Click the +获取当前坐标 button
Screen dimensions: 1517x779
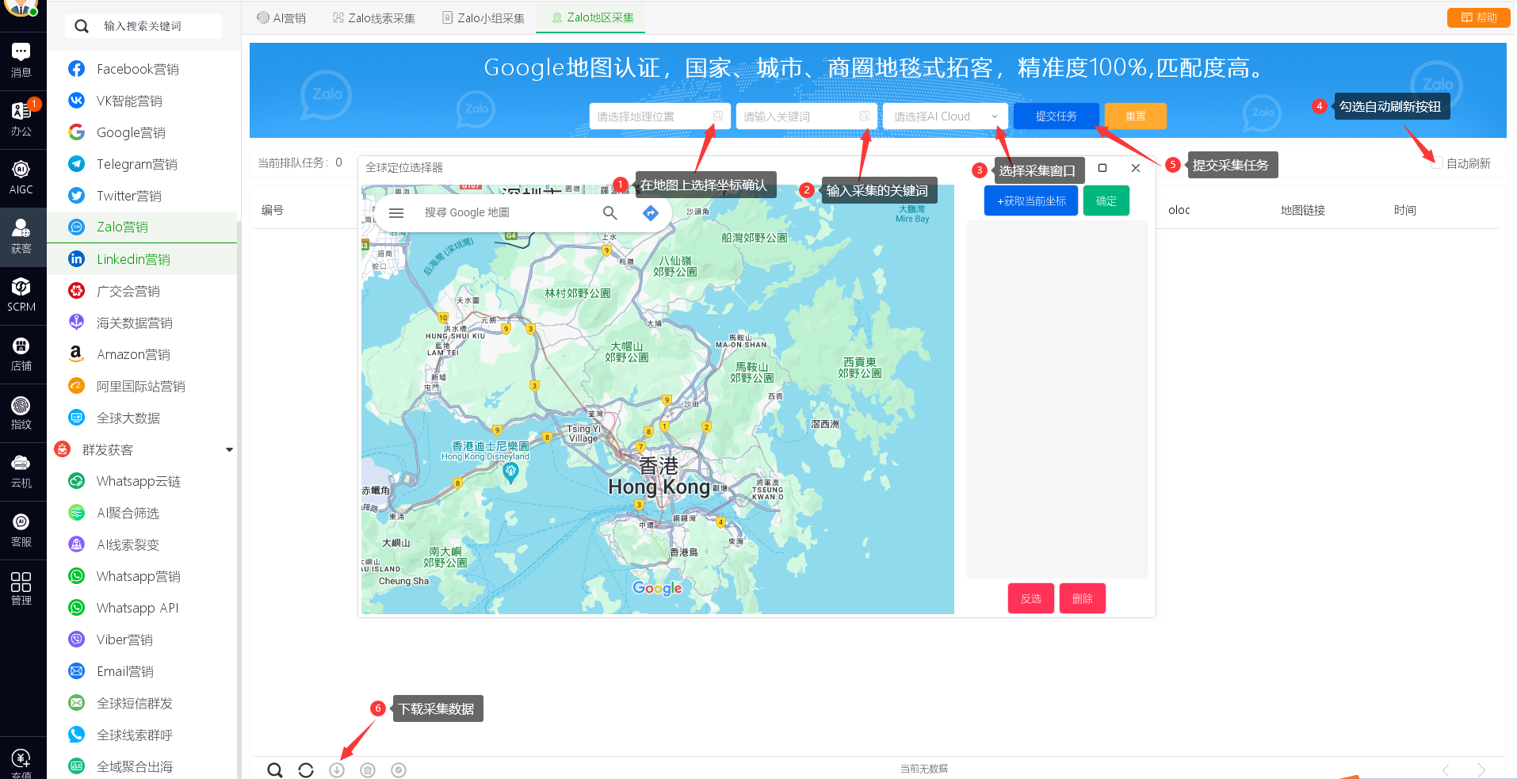click(1031, 201)
